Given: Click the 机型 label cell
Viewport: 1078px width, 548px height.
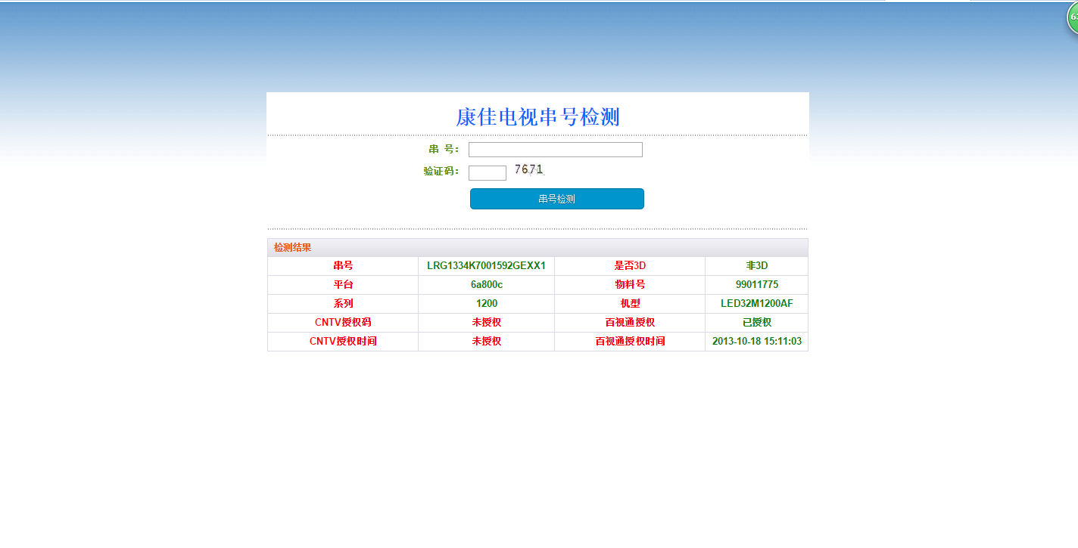Looking at the screenshot, I should point(630,304).
